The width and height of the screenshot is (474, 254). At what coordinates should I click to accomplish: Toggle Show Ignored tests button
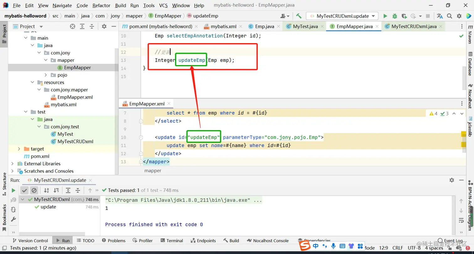coord(34,190)
